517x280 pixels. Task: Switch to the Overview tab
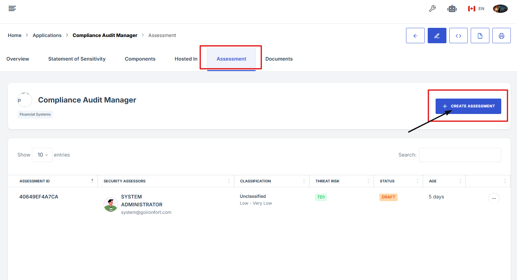(18, 59)
